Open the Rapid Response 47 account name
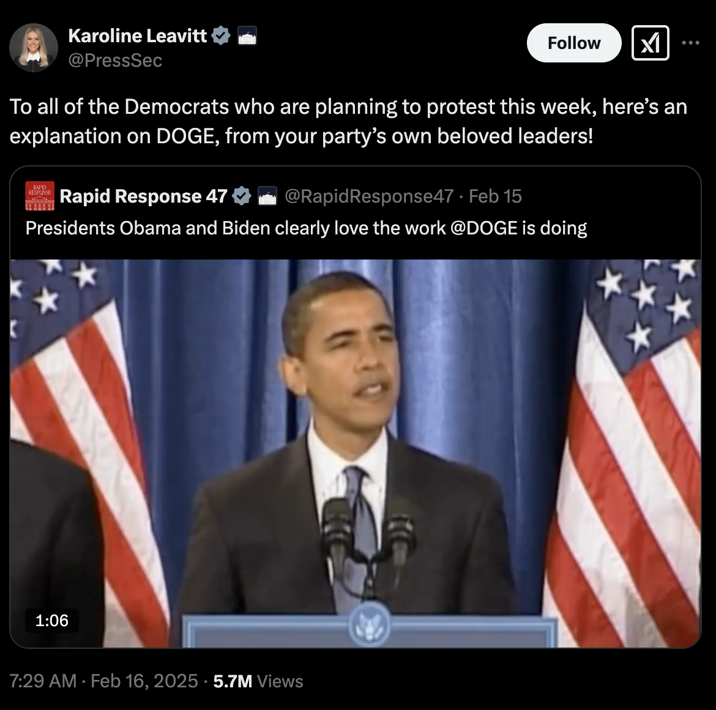This screenshot has width=716, height=710. click(x=143, y=196)
